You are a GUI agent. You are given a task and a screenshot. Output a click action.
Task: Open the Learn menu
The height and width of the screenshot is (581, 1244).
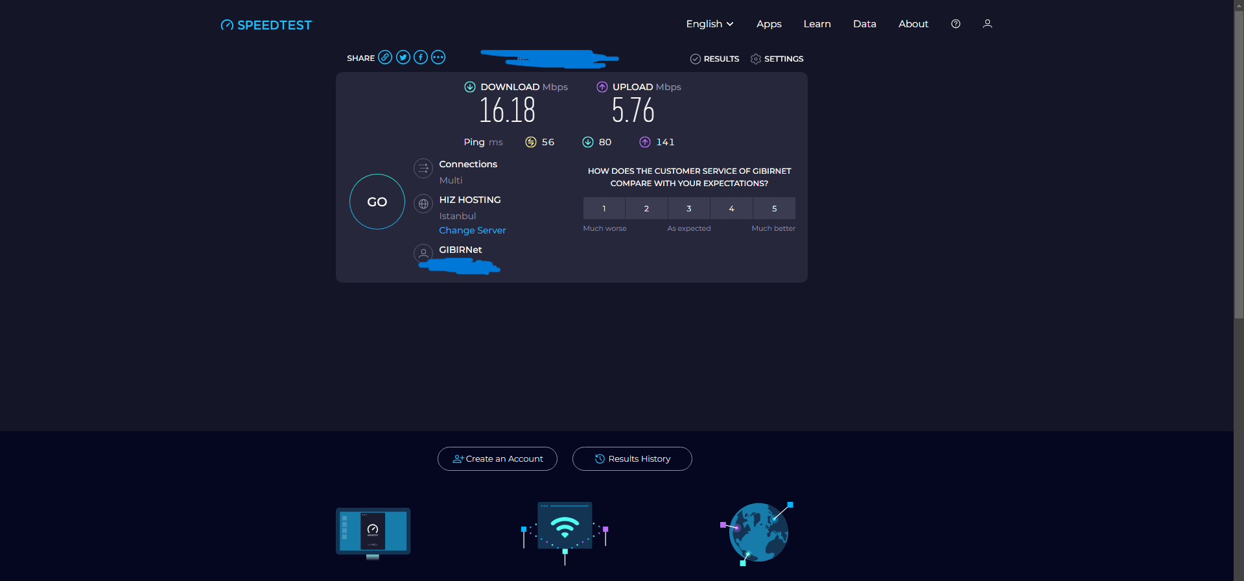point(817,23)
